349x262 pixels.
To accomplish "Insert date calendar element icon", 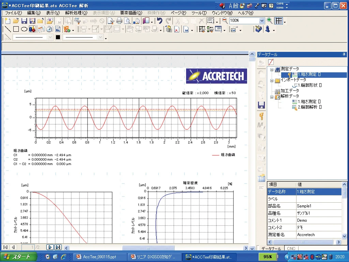I will coord(41,29).
